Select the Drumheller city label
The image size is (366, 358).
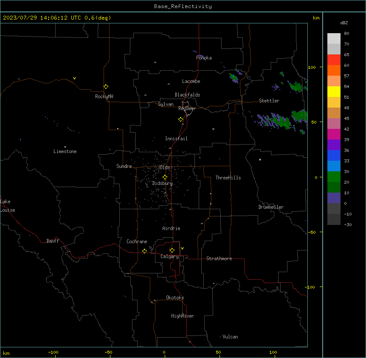click(271, 207)
